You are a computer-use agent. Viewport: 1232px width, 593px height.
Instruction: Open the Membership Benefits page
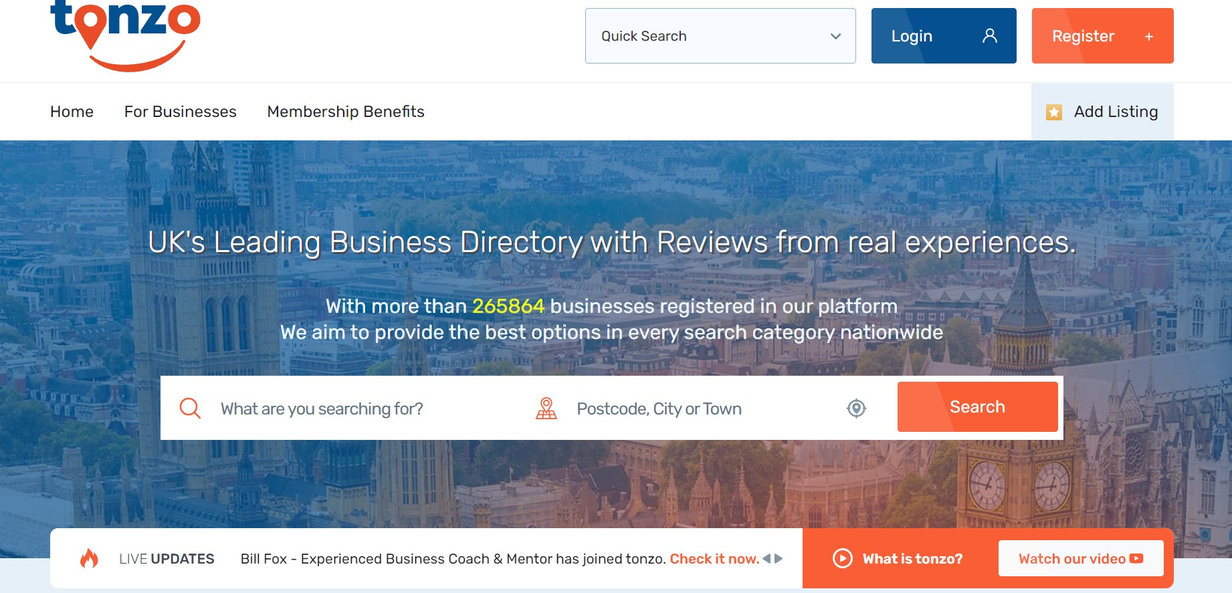[x=345, y=112]
